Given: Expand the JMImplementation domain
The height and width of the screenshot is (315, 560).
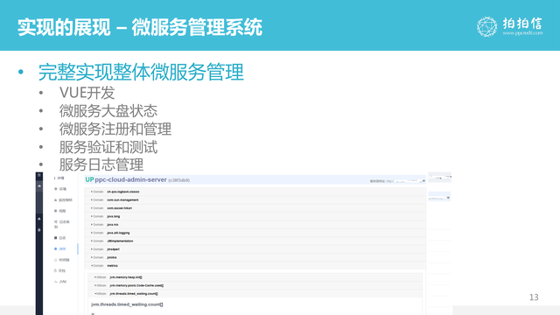Looking at the screenshot, I should click(255, 241).
